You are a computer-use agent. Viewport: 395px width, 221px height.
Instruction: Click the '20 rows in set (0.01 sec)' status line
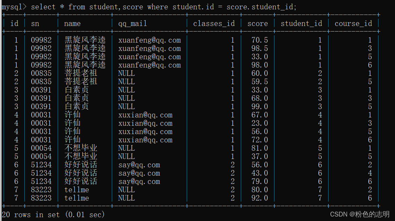tap(53, 215)
